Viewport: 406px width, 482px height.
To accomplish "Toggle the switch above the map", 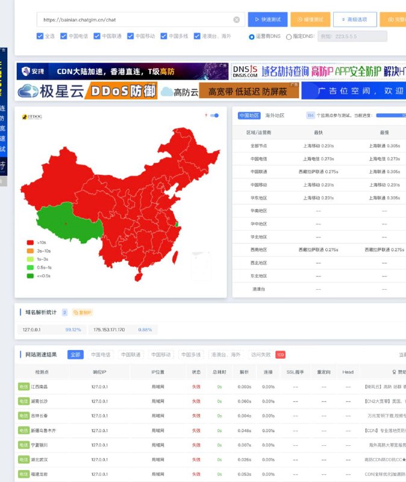I will point(214,115).
